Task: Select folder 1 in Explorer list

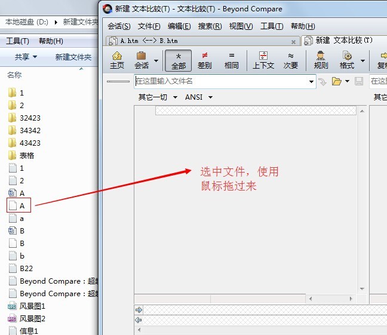Action: tap(16, 93)
